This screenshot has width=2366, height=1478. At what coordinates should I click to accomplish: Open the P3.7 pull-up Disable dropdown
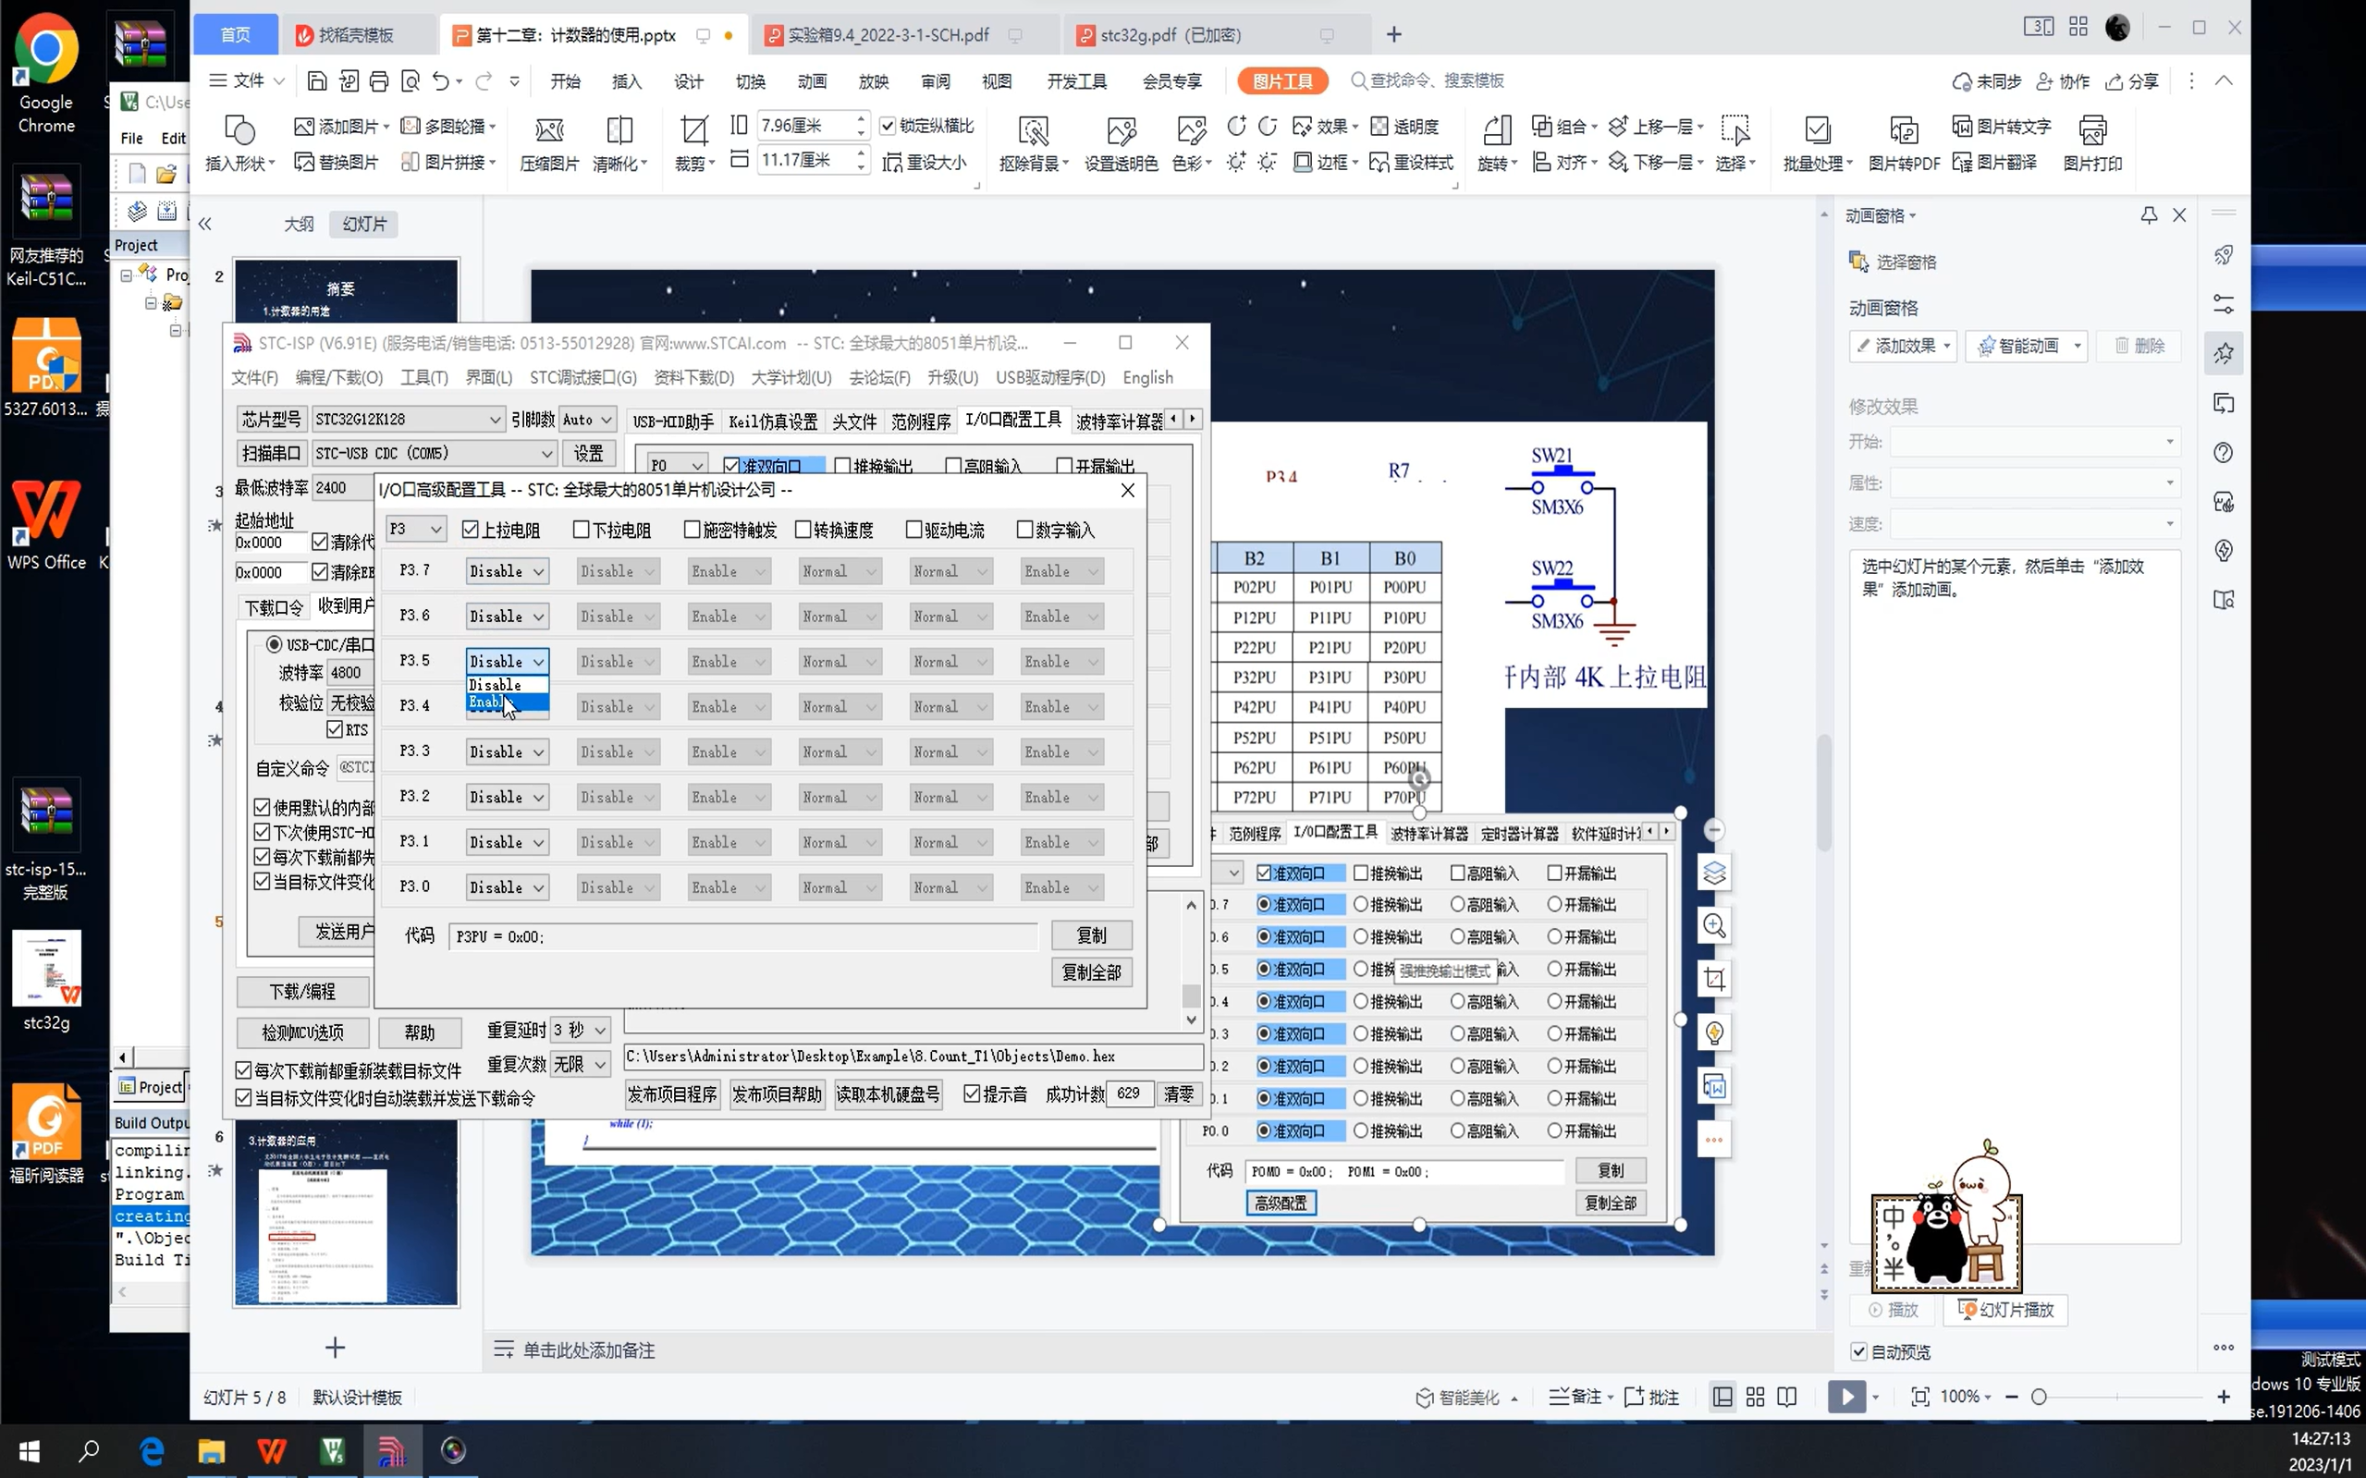click(507, 571)
